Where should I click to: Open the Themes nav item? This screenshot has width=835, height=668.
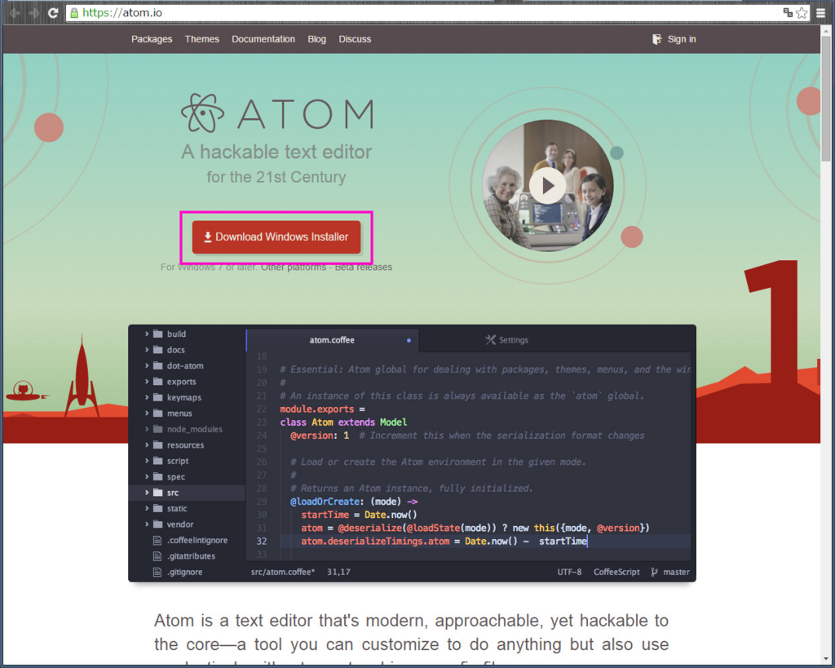coord(202,39)
